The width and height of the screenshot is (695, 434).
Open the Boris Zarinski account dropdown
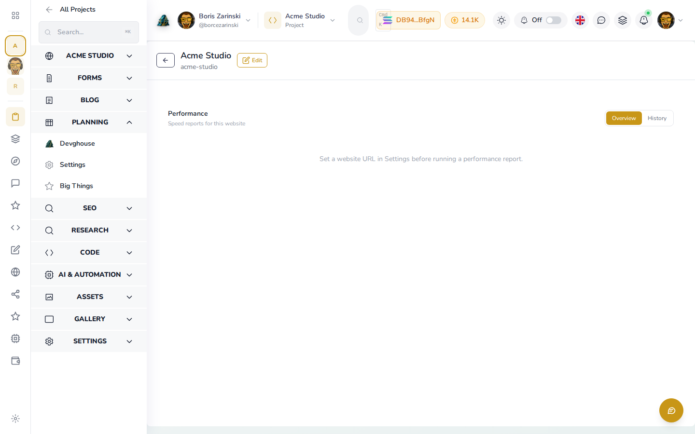(214, 20)
